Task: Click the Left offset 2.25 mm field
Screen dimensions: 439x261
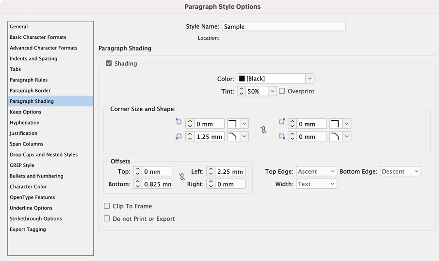Action: [230, 171]
